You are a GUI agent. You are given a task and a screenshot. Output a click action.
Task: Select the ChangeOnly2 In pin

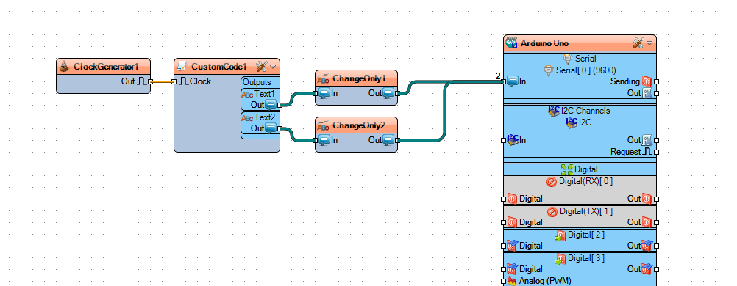pos(324,140)
